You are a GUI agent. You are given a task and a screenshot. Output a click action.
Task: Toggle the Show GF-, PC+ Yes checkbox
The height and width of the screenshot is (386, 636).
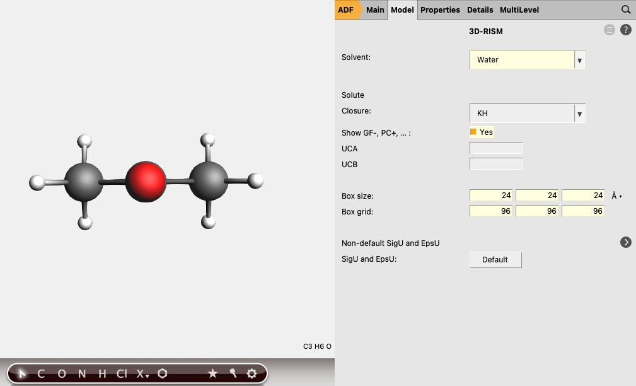pyautogui.click(x=473, y=132)
